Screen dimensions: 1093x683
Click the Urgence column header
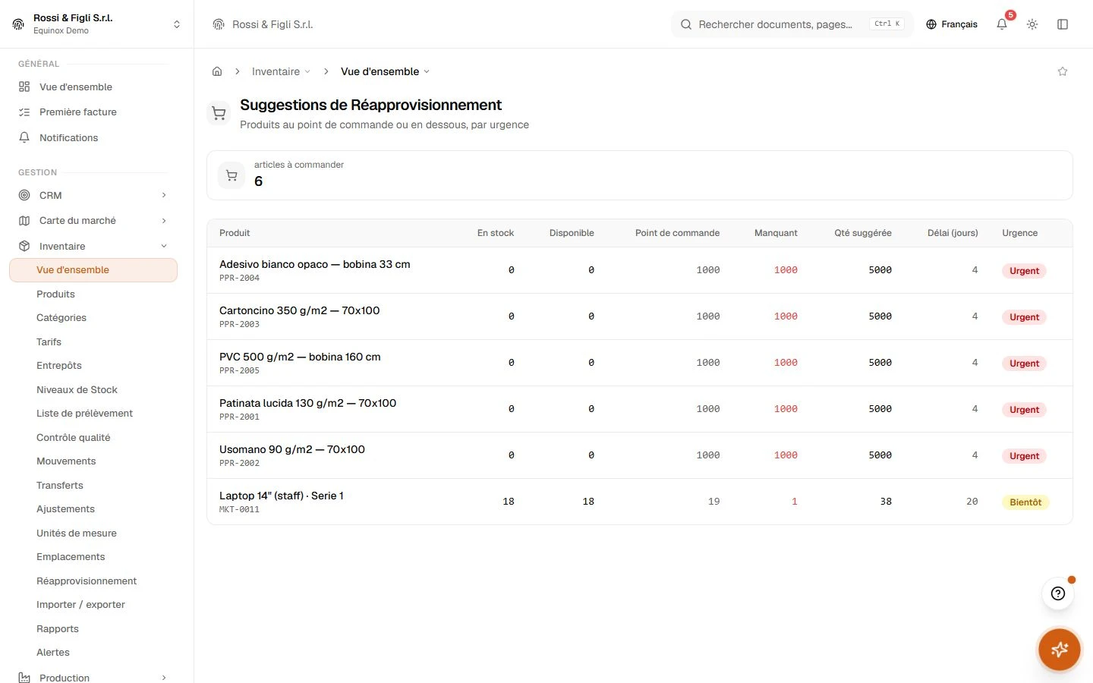1019,233
